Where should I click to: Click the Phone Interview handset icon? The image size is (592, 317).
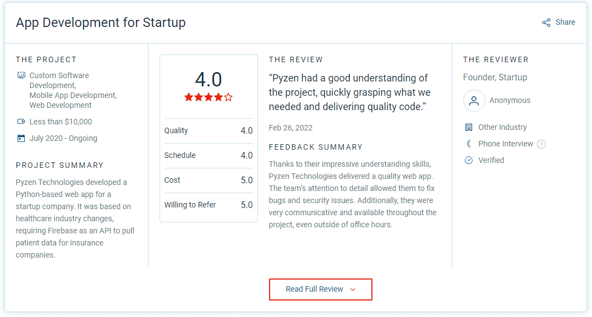(x=469, y=144)
